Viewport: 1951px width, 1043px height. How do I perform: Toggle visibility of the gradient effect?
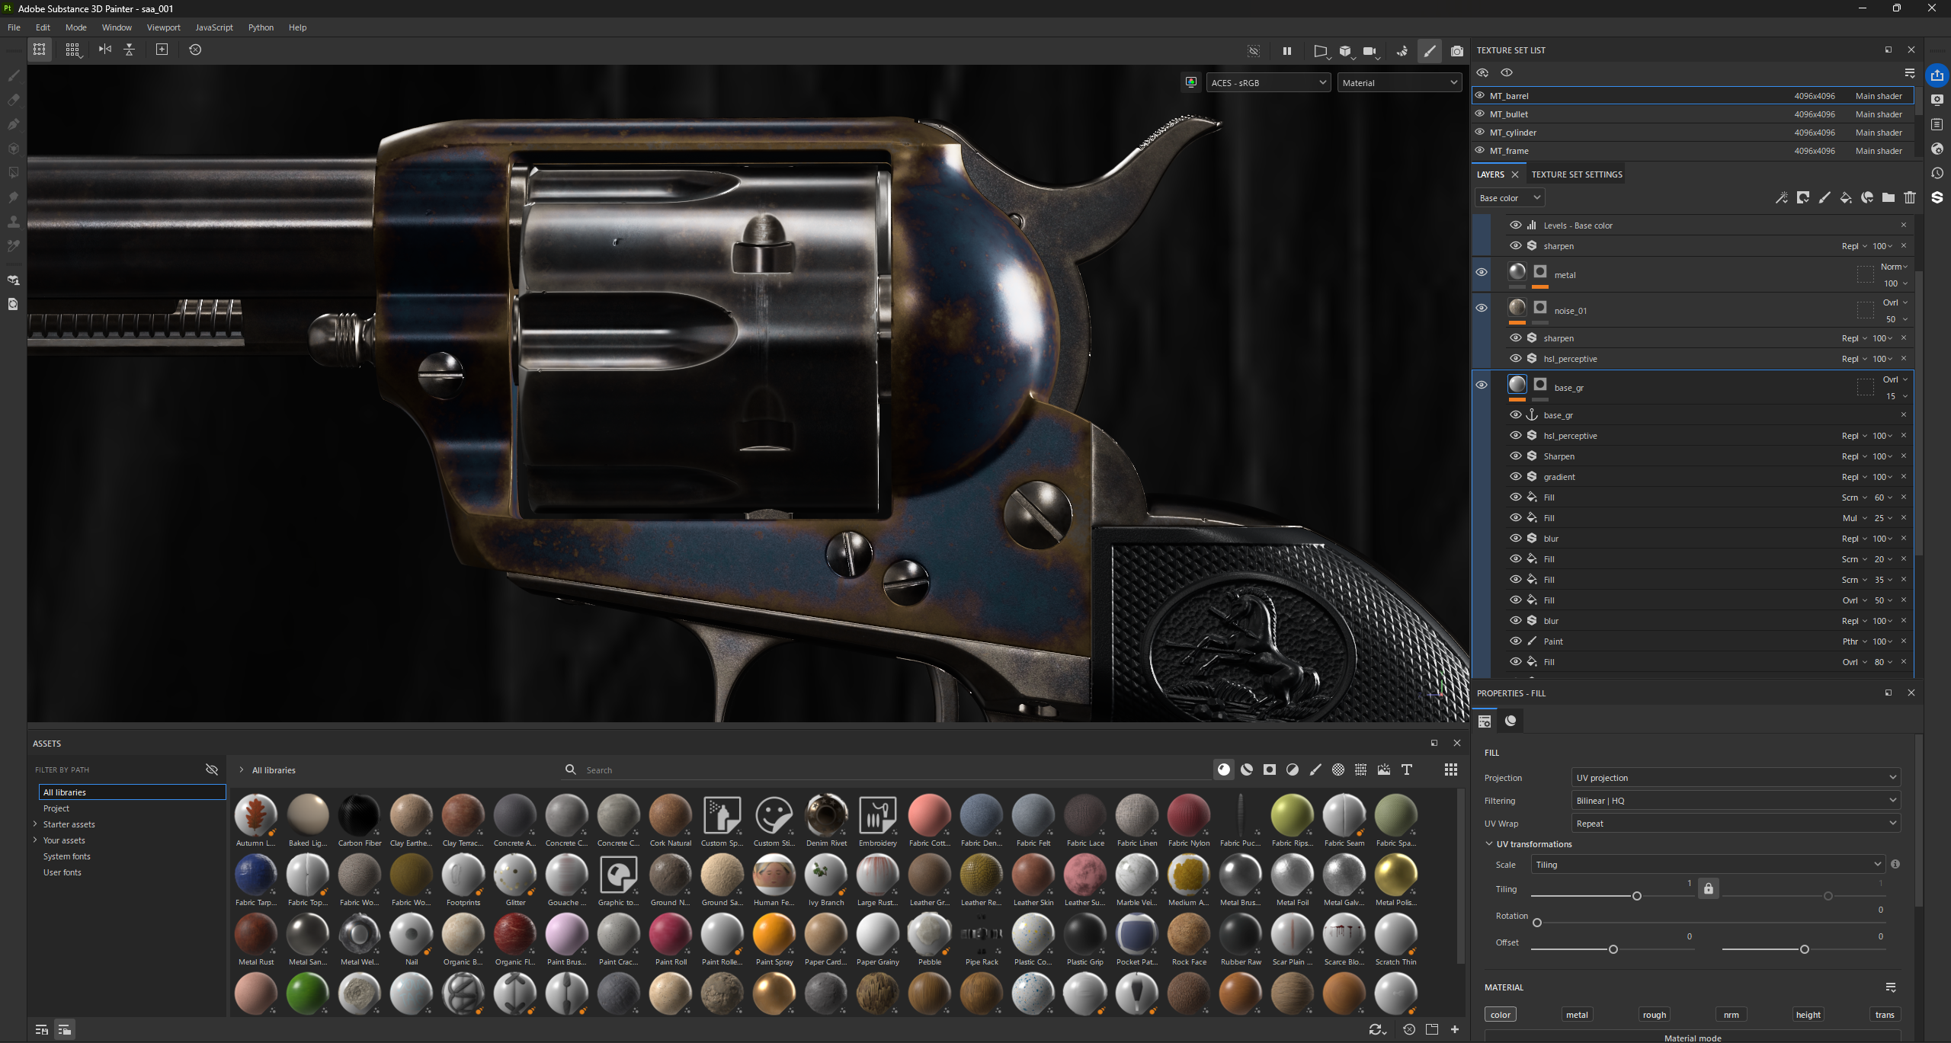point(1515,476)
